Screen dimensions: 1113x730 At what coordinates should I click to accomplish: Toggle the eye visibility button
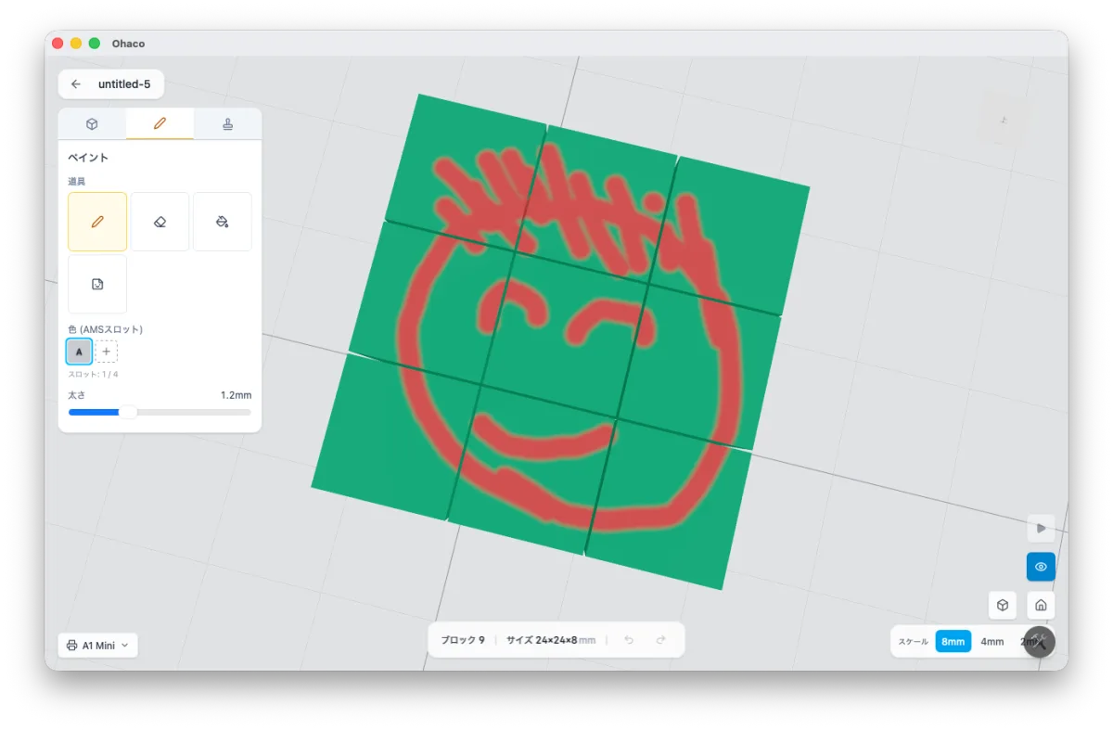click(1041, 567)
